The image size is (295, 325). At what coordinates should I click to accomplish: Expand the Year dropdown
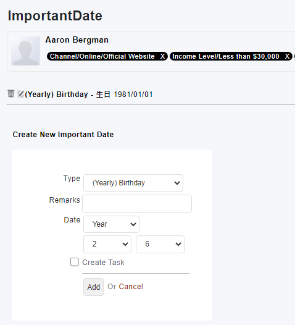[111, 224]
